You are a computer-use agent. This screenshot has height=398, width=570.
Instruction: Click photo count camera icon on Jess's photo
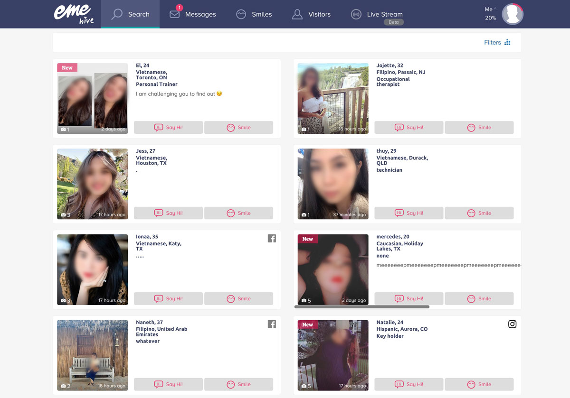tap(64, 215)
